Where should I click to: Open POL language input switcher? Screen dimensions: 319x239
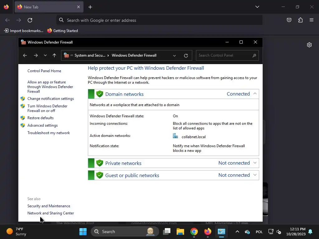[x=259, y=232]
